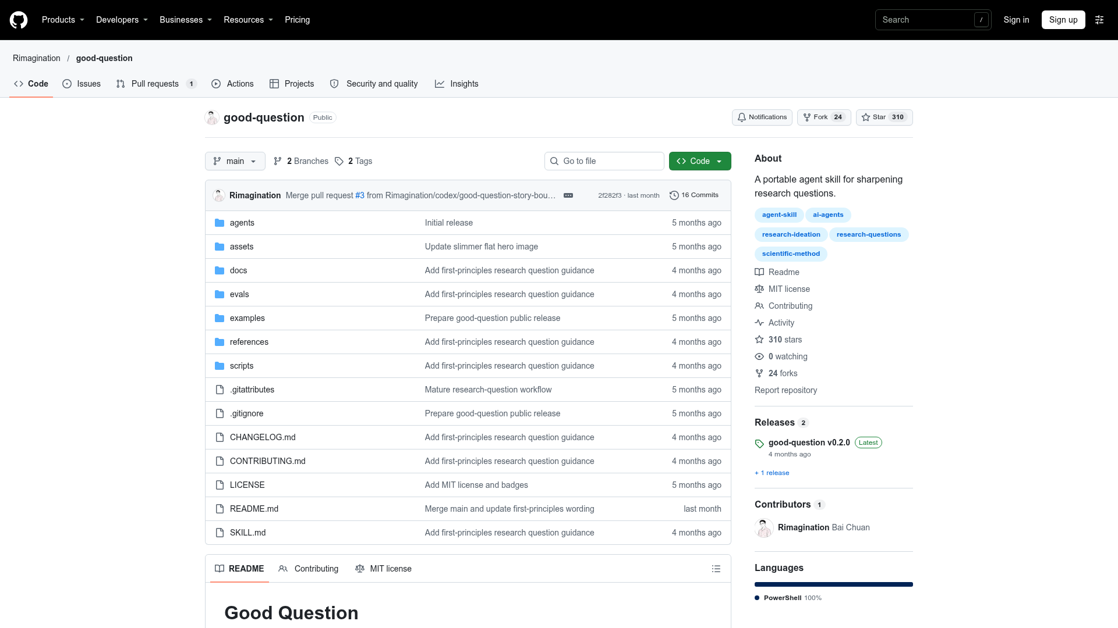Image resolution: width=1118 pixels, height=628 pixels.
Task: Open the + 1 release link
Action: click(x=772, y=473)
